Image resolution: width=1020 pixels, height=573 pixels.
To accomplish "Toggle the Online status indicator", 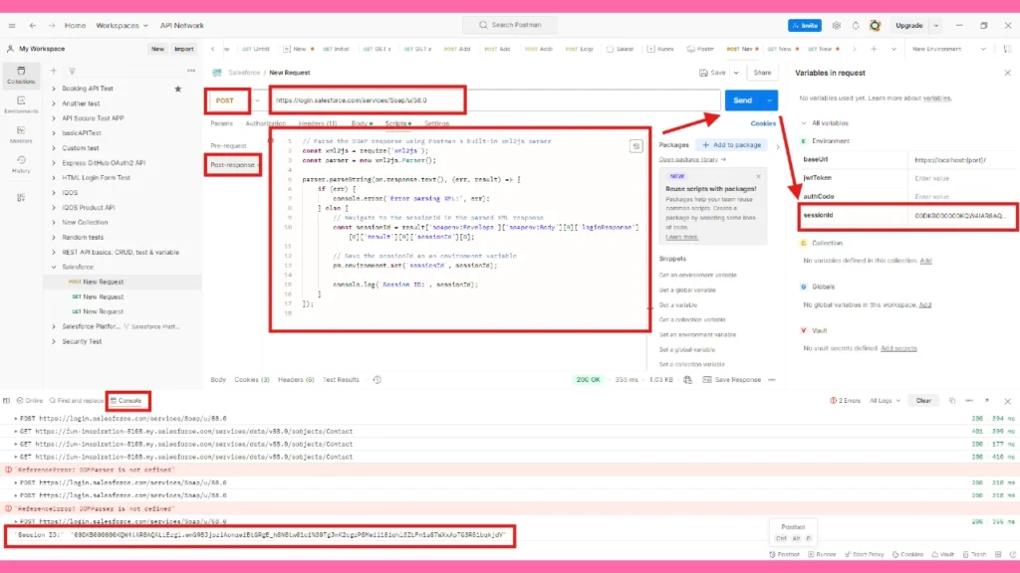I will click(30, 400).
